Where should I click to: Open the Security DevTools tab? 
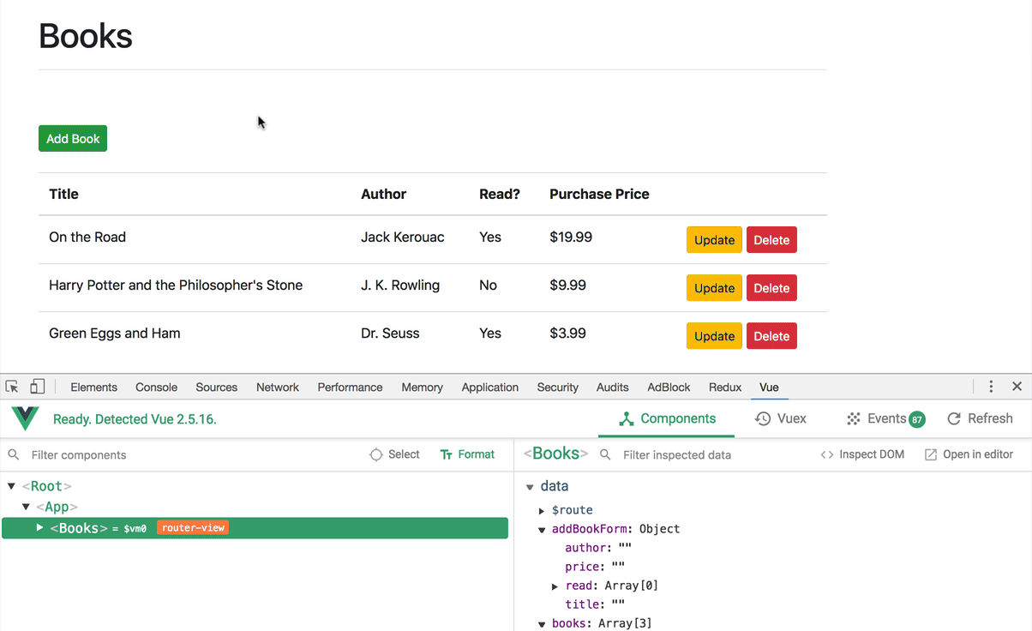(x=557, y=387)
